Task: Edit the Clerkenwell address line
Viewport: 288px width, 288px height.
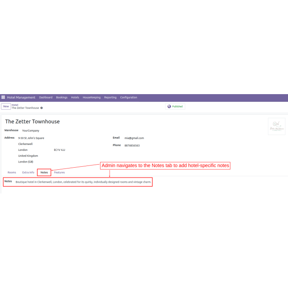Action: coord(25,144)
